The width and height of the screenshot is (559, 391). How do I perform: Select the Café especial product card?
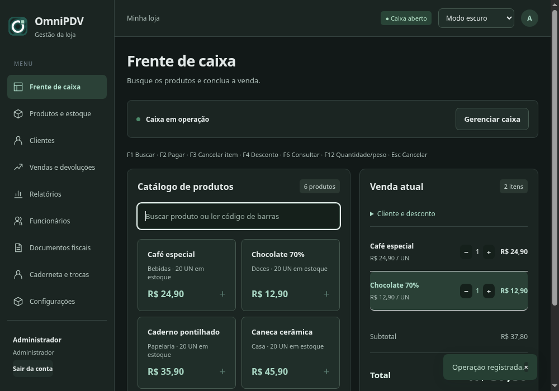coord(187,275)
